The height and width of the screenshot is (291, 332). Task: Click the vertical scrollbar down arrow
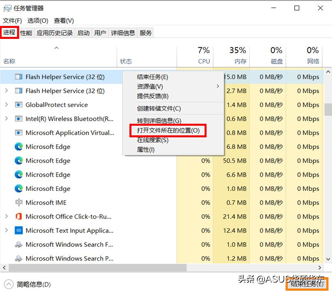tap(328, 259)
